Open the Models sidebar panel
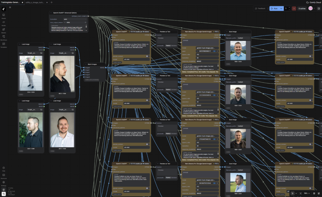Image resolution: width=322 pixels, height=197 pixels. point(4,30)
